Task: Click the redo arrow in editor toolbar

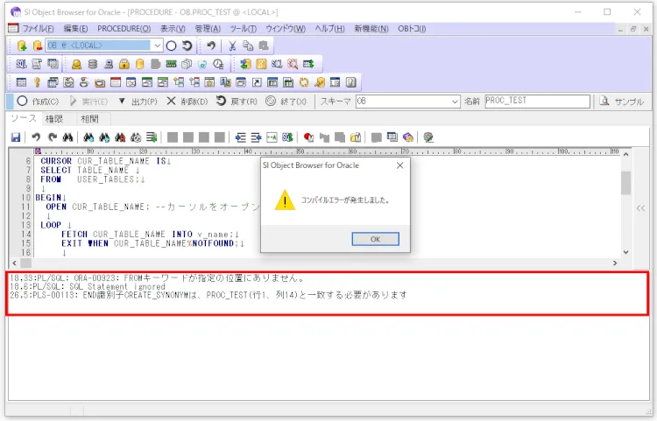Action: pos(53,137)
